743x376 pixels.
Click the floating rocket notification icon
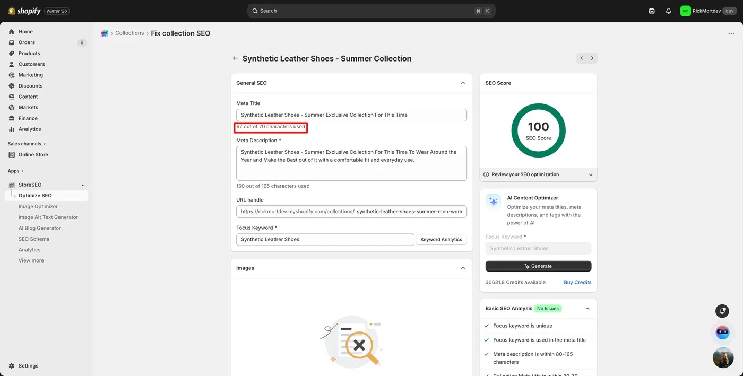pyautogui.click(x=722, y=311)
